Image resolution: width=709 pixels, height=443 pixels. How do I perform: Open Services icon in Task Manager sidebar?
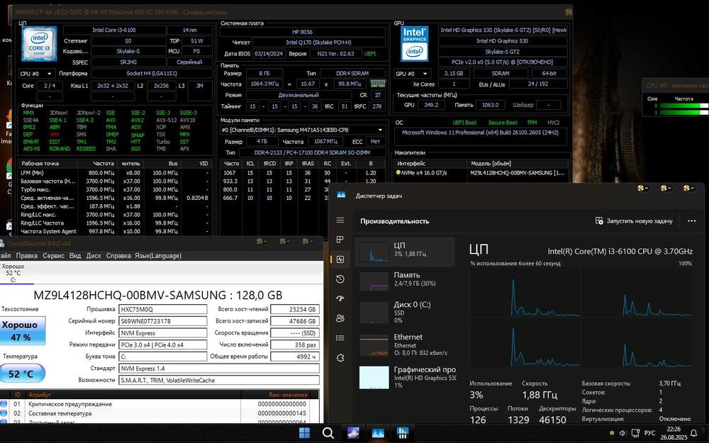pos(340,357)
